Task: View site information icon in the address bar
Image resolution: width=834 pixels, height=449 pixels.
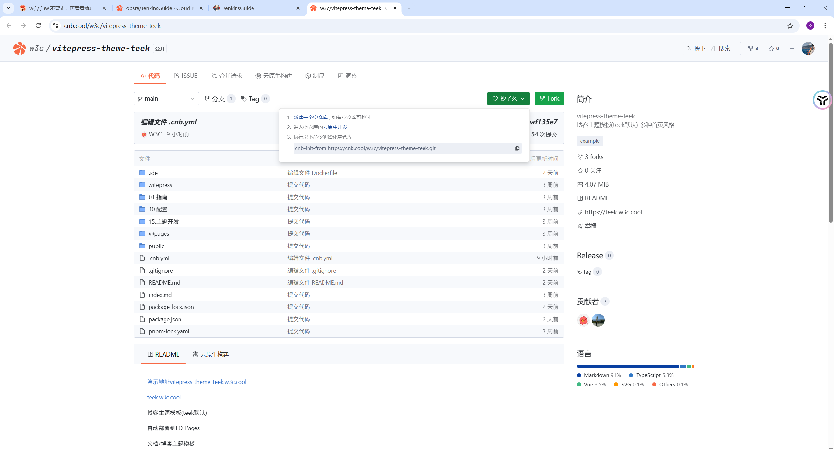Action: point(56,26)
